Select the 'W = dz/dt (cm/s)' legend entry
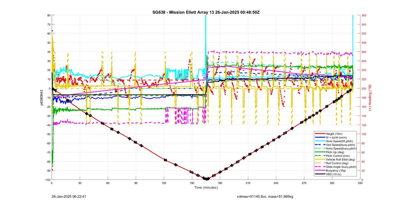 337,137
